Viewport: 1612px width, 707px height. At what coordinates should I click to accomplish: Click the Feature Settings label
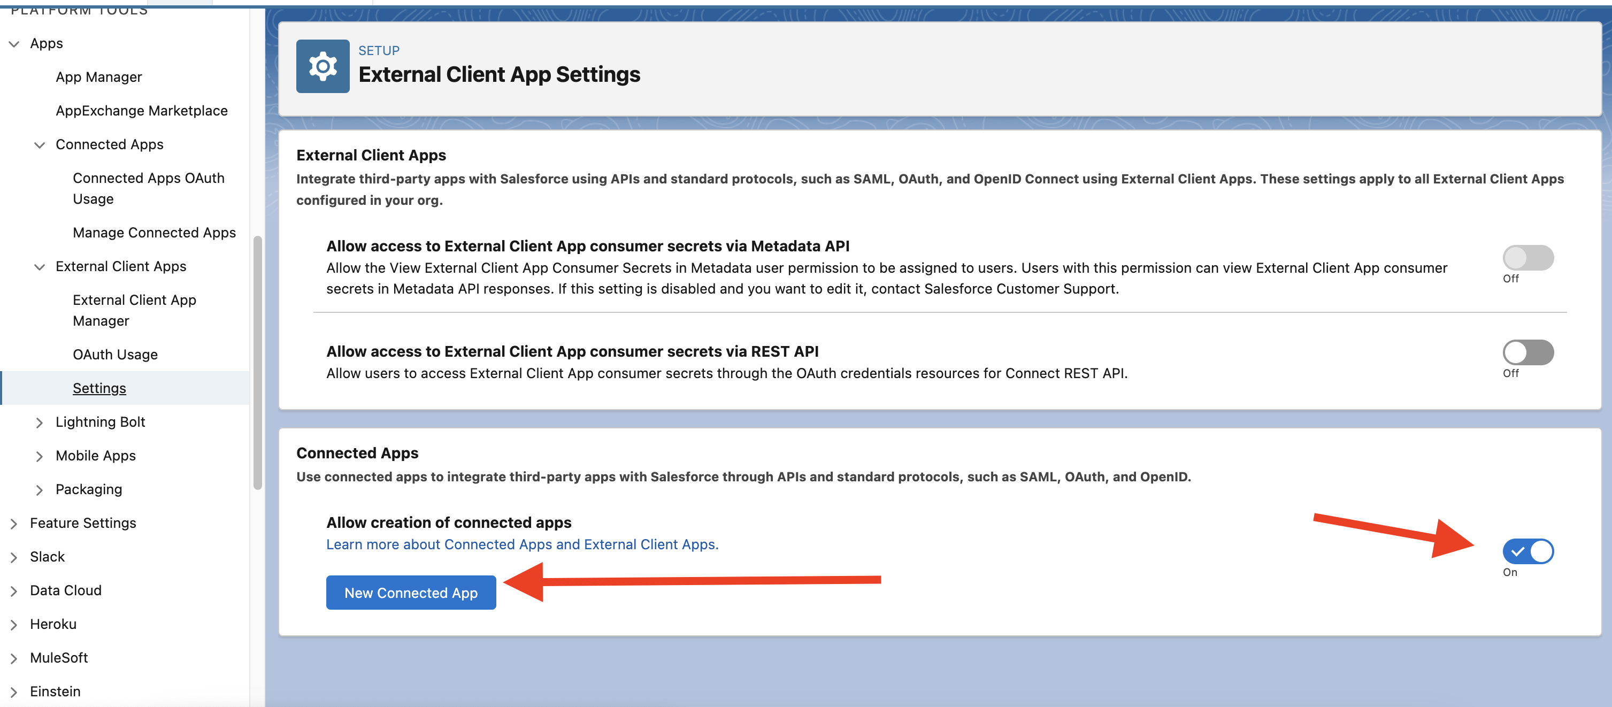point(82,523)
